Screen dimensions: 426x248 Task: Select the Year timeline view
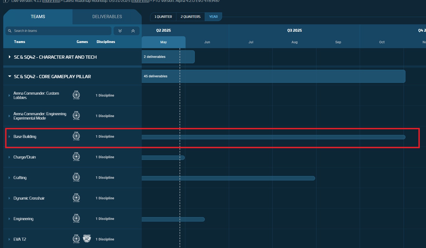[x=213, y=17]
